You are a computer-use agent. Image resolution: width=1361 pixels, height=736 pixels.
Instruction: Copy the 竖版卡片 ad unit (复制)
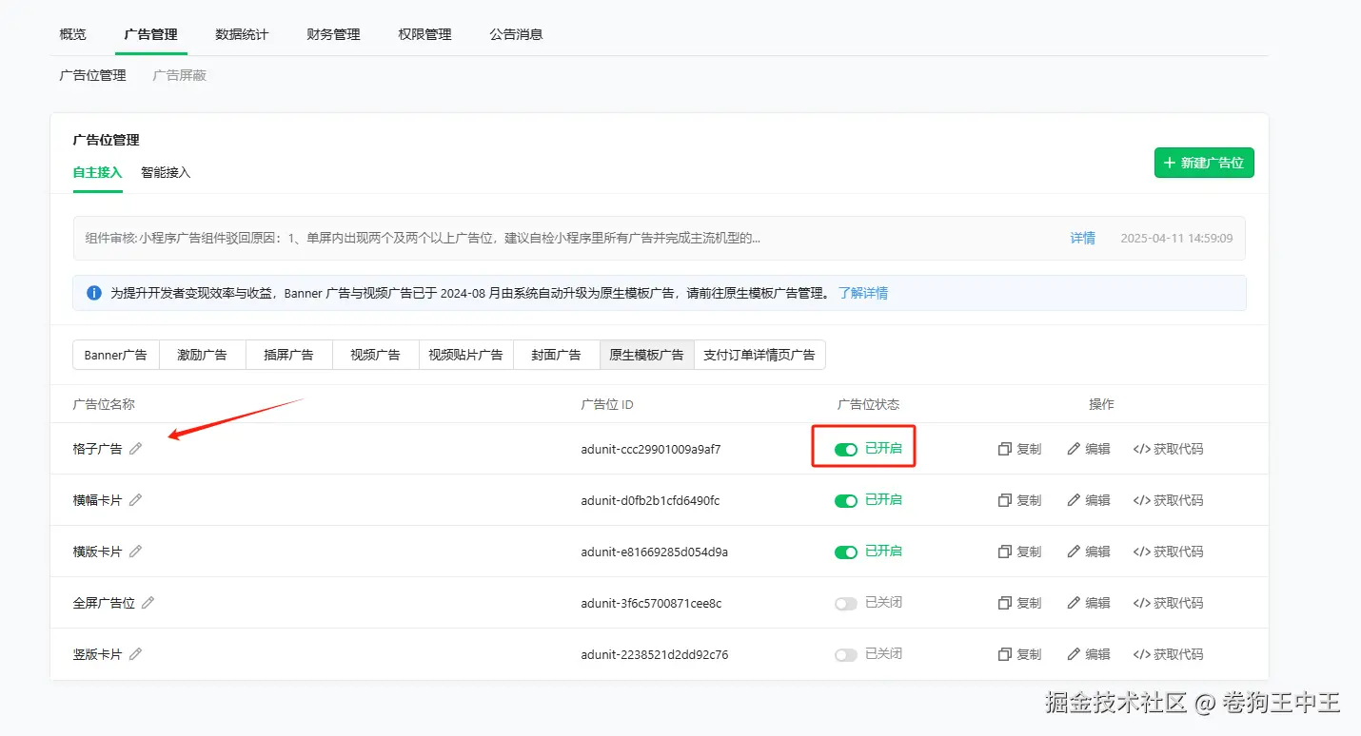point(1019,654)
